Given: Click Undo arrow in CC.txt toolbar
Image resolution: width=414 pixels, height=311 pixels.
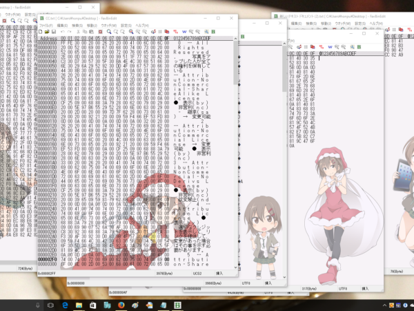Looking at the screenshot, I should pyautogui.click(x=63, y=32).
